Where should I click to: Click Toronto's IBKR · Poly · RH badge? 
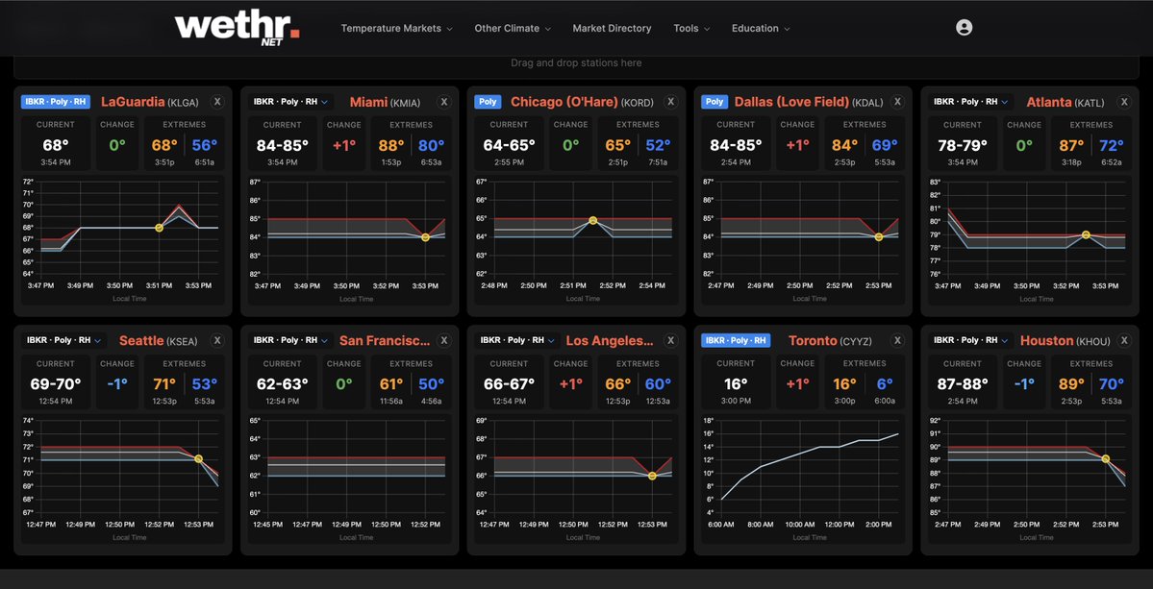[736, 340]
